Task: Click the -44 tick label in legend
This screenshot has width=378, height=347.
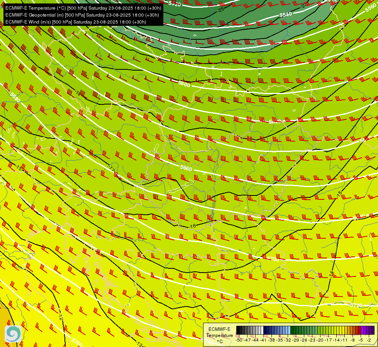Action: coord(256,340)
